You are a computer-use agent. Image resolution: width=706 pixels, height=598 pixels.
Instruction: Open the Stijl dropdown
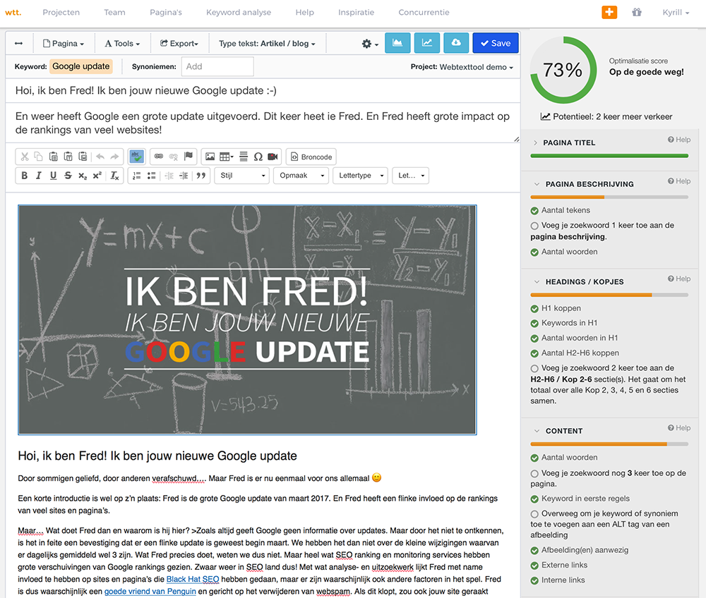point(241,176)
